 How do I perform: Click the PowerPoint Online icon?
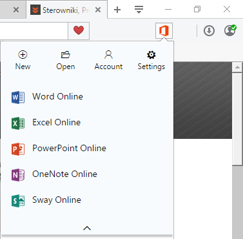click(18, 149)
